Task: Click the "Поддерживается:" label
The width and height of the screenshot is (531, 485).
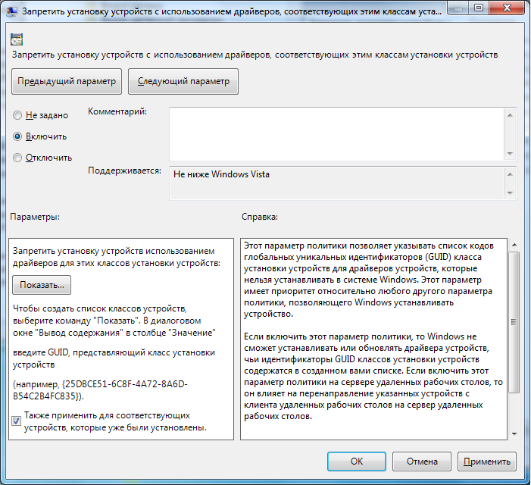Action: tap(125, 171)
